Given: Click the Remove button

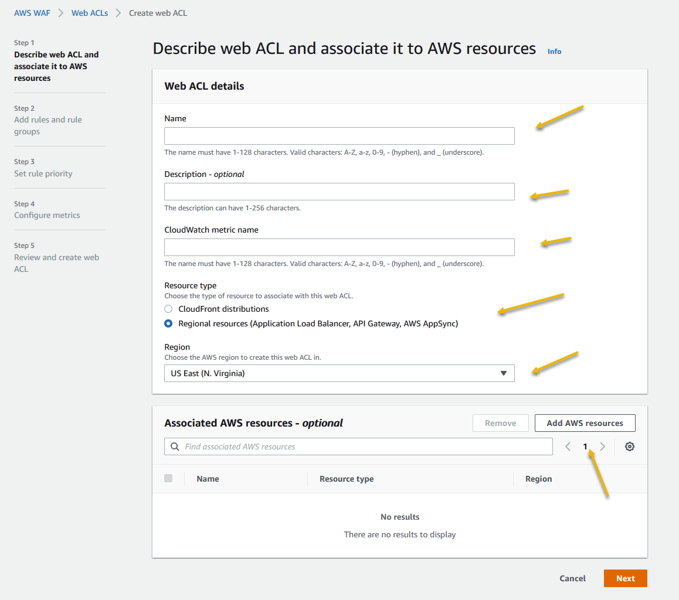Looking at the screenshot, I should coord(500,422).
